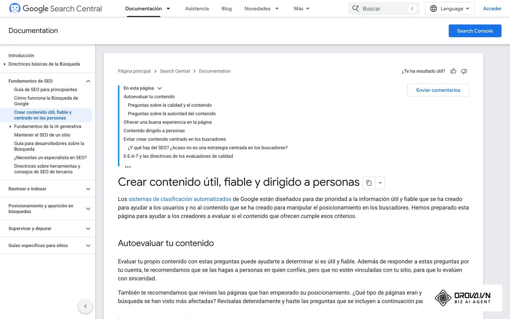The height and width of the screenshot is (319, 510).
Task: Collapse the En esta página list
Action: 159,88
